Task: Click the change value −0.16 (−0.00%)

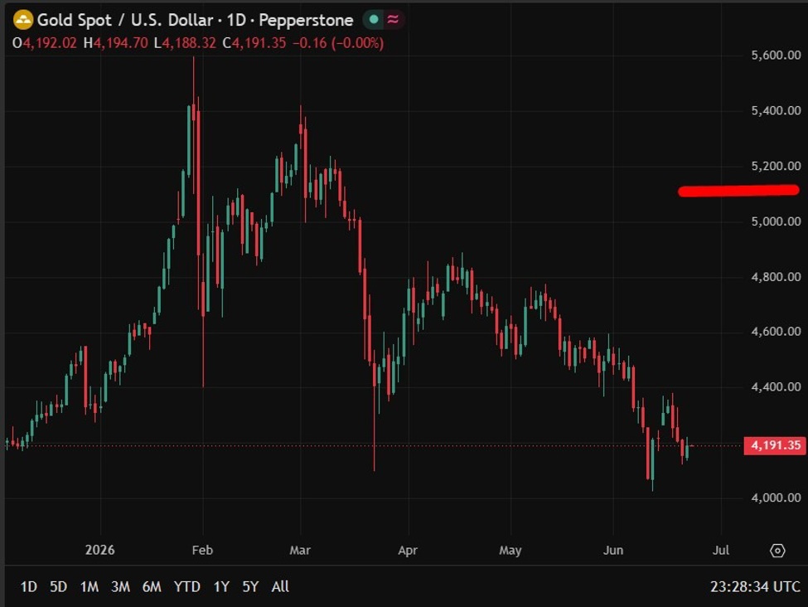Action: [338, 43]
